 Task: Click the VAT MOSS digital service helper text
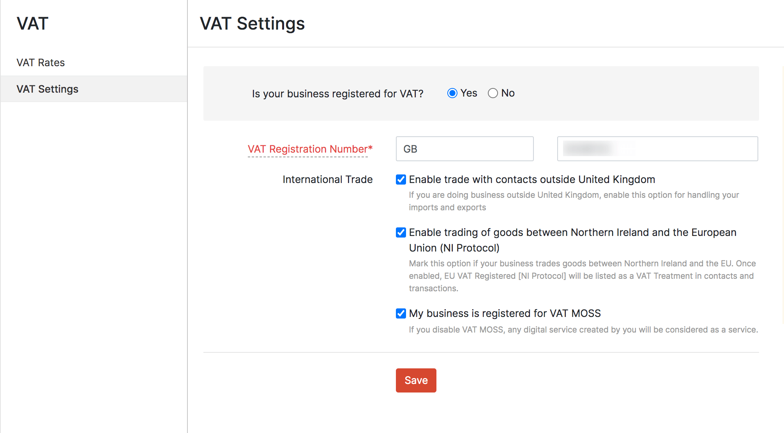pos(582,329)
